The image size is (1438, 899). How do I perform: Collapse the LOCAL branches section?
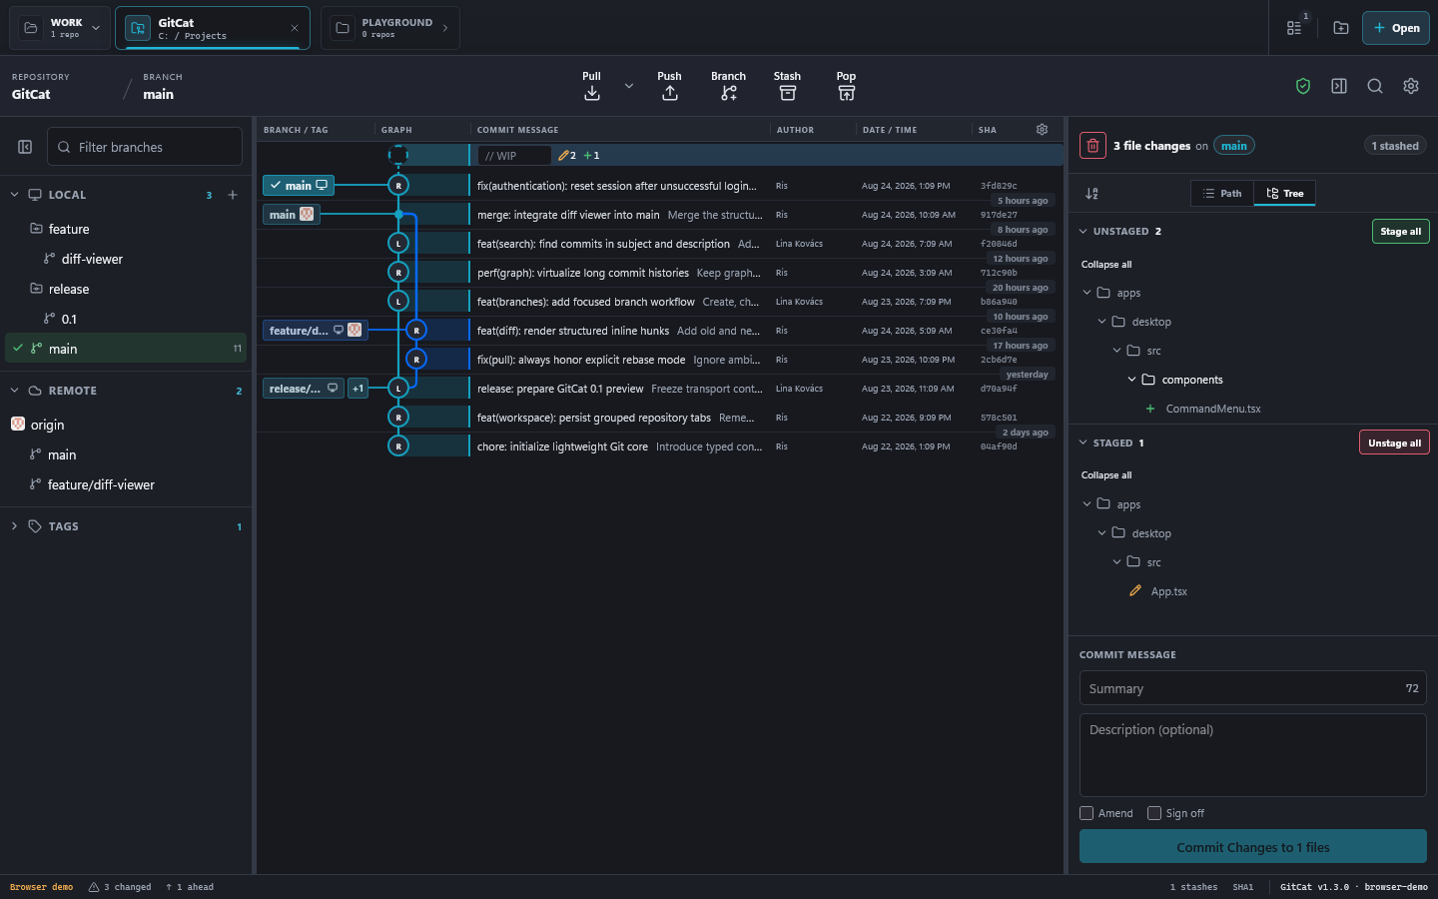14,195
